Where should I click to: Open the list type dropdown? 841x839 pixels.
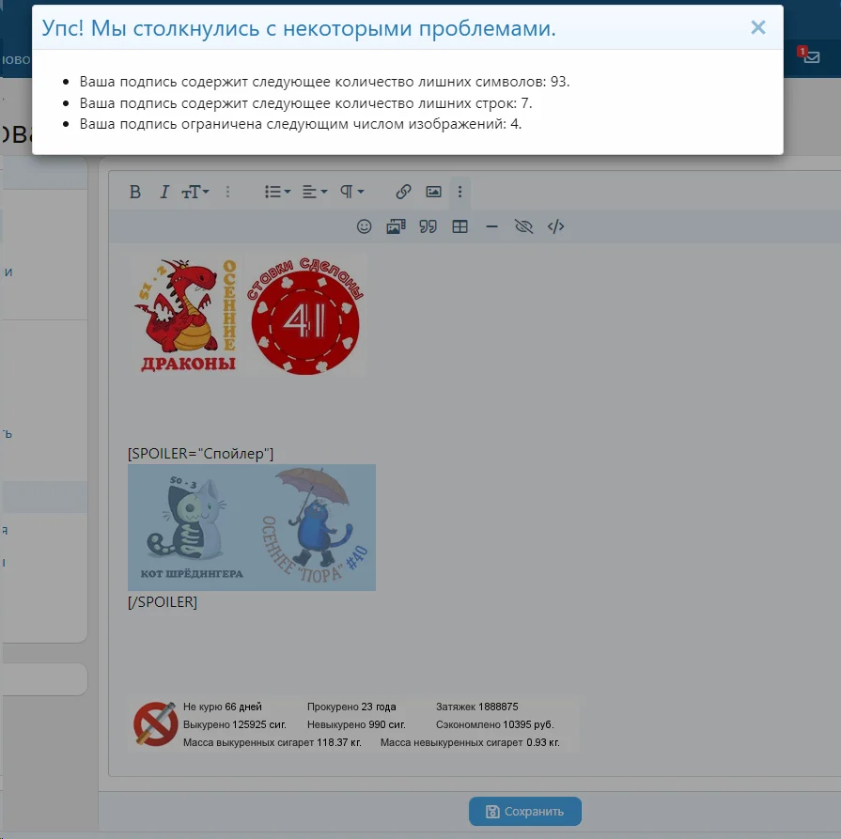pos(277,192)
